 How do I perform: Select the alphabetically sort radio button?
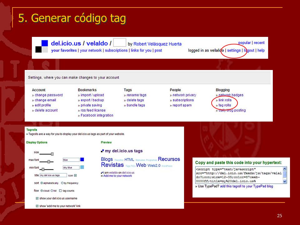tap(42, 183)
